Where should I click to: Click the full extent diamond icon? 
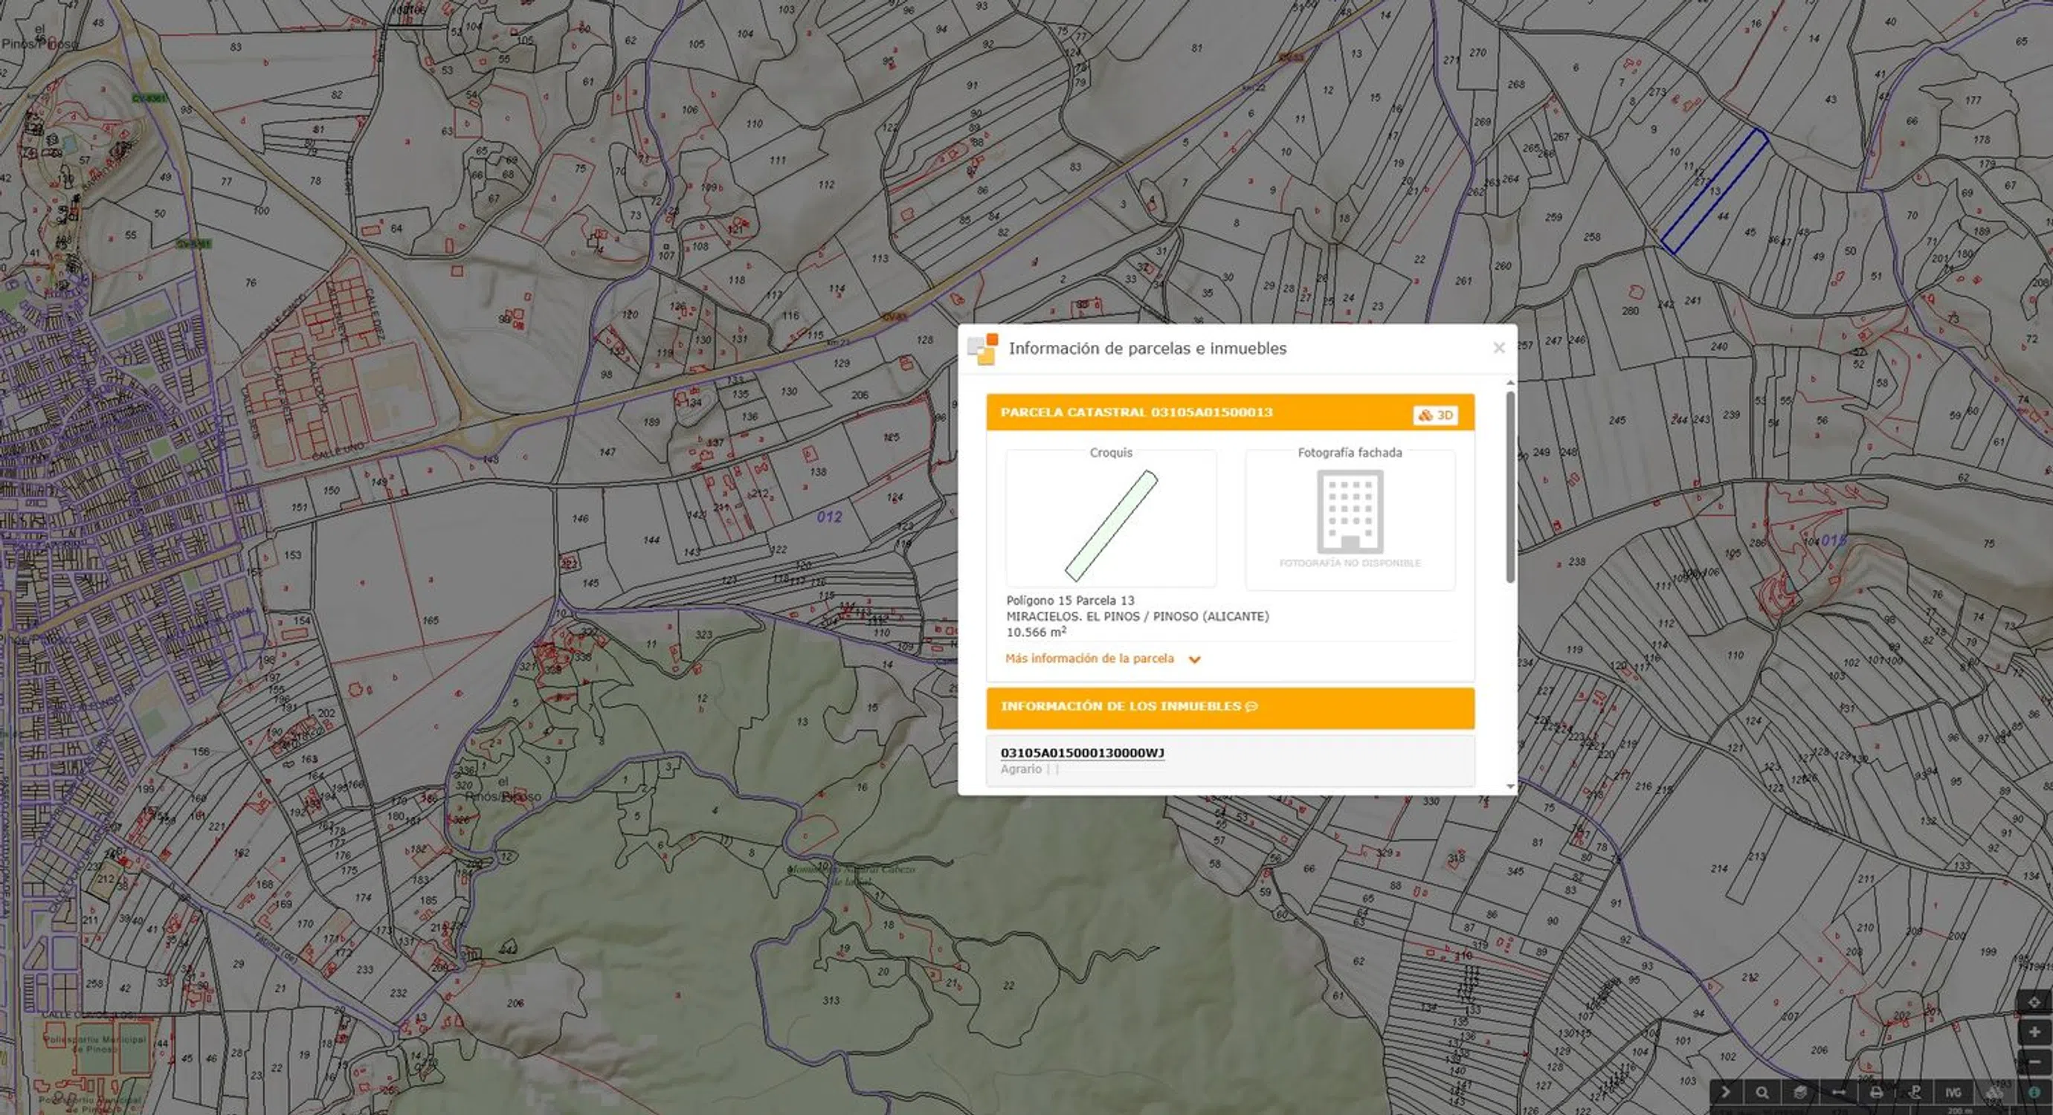click(2034, 1003)
